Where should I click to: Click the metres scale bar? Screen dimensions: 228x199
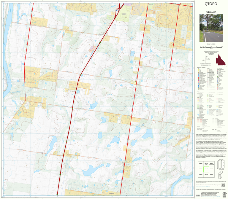pyautogui.click(x=211, y=47)
